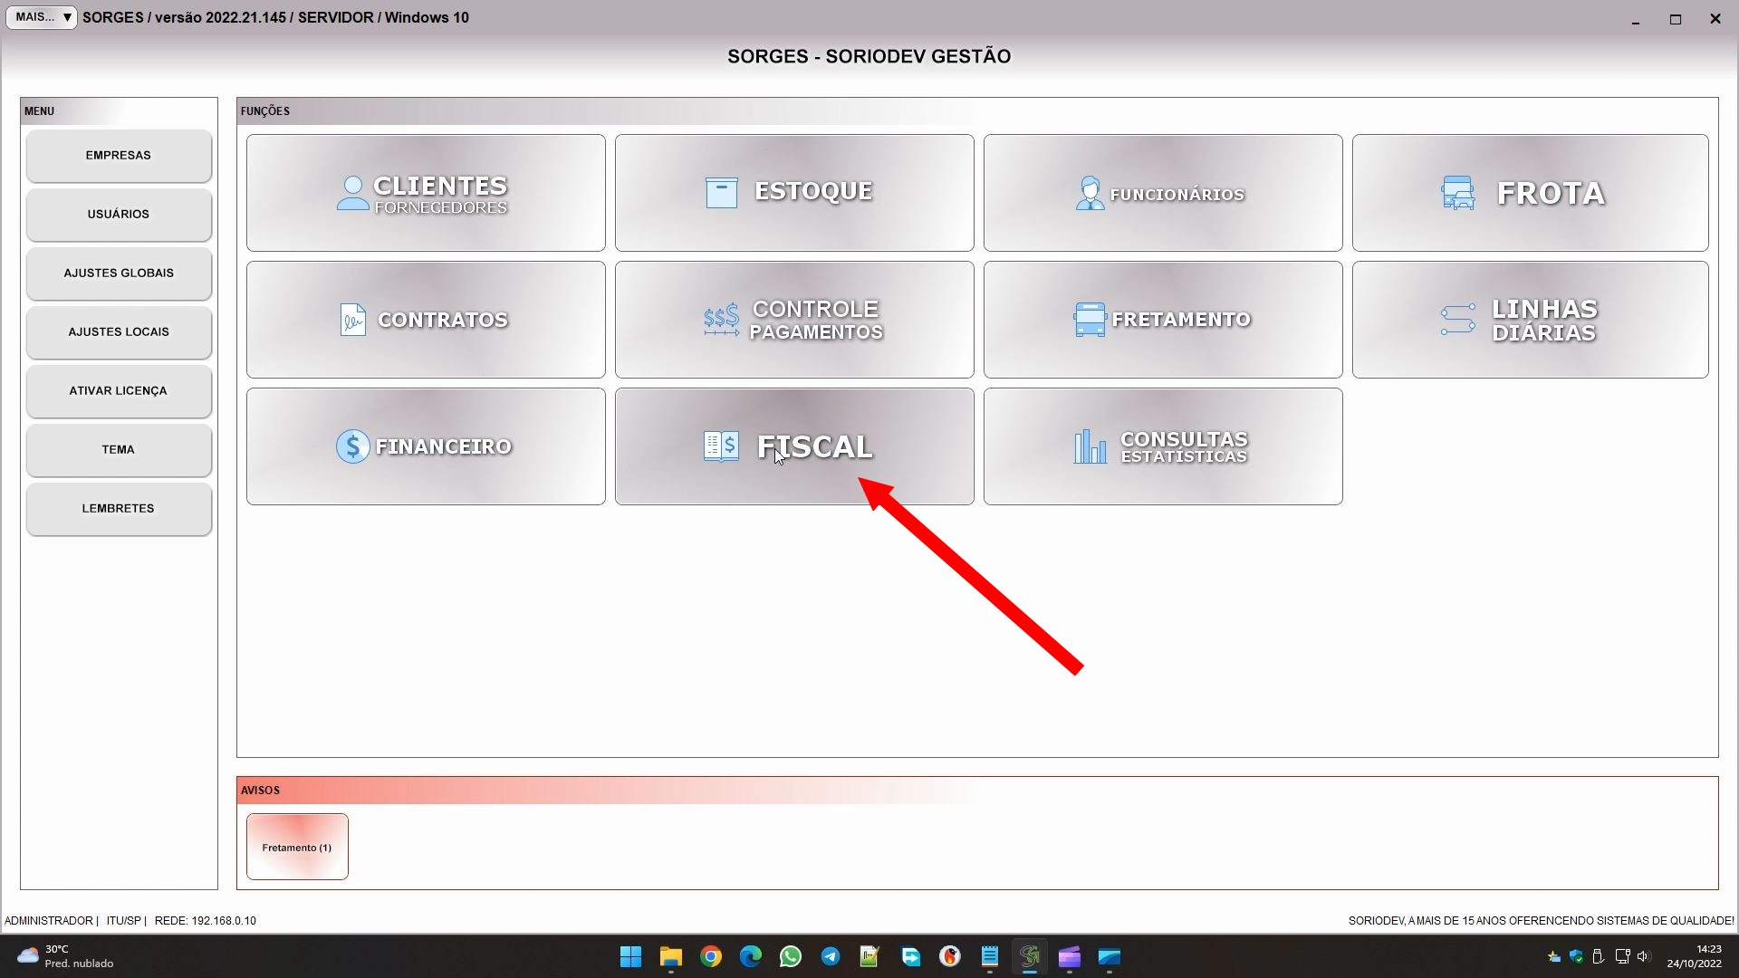Open Windows Security tray icon
Viewport: 1739px width, 978px height.
coord(1576,956)
